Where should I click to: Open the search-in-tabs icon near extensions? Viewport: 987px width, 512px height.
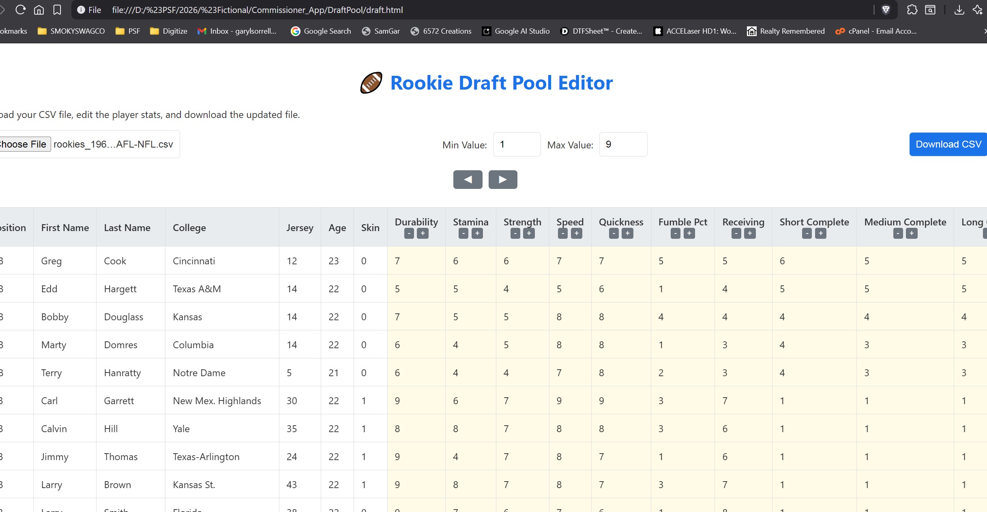[930, 10]
